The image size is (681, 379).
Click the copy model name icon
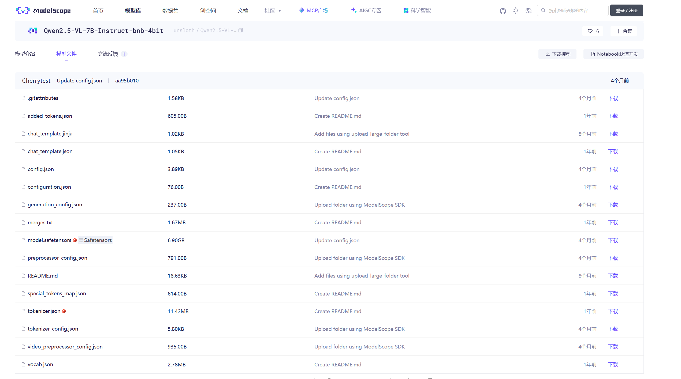pos(241,31)
